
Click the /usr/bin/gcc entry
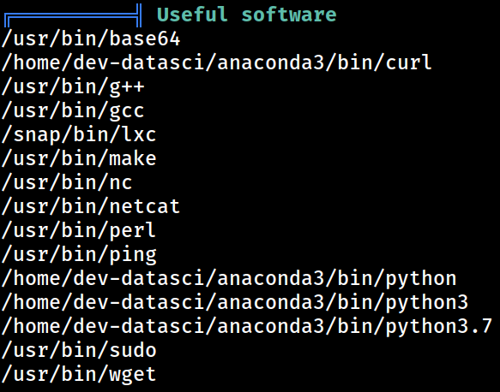pyautogui.click(x=73, y=111)
